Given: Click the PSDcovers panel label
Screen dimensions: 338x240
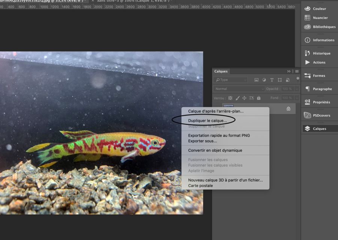Looking at the screenshot, I should (x=321, y=115).
